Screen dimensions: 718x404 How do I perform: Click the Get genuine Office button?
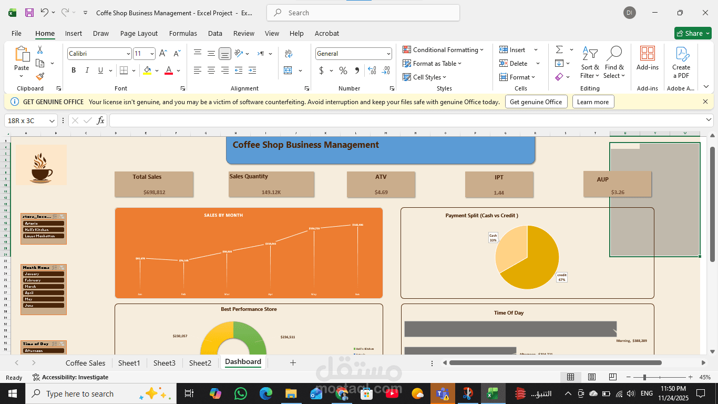tap(536, 102)
